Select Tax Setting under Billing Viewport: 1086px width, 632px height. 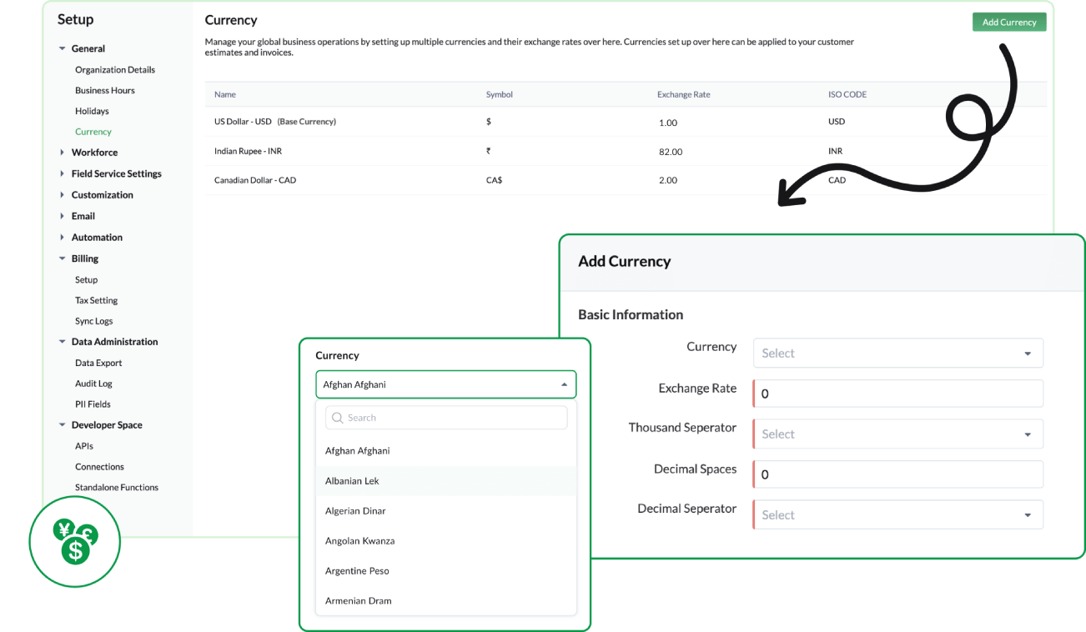pyautogui.click(x=96, y=301)
